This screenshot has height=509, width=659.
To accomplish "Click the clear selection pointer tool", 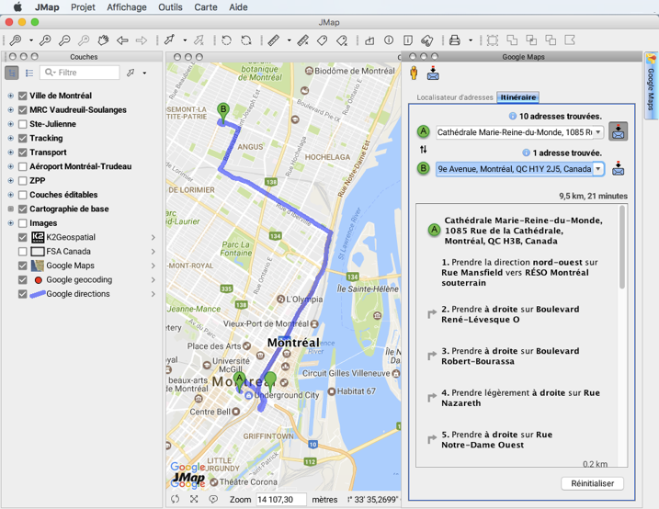I will click(x=199, y=40).
